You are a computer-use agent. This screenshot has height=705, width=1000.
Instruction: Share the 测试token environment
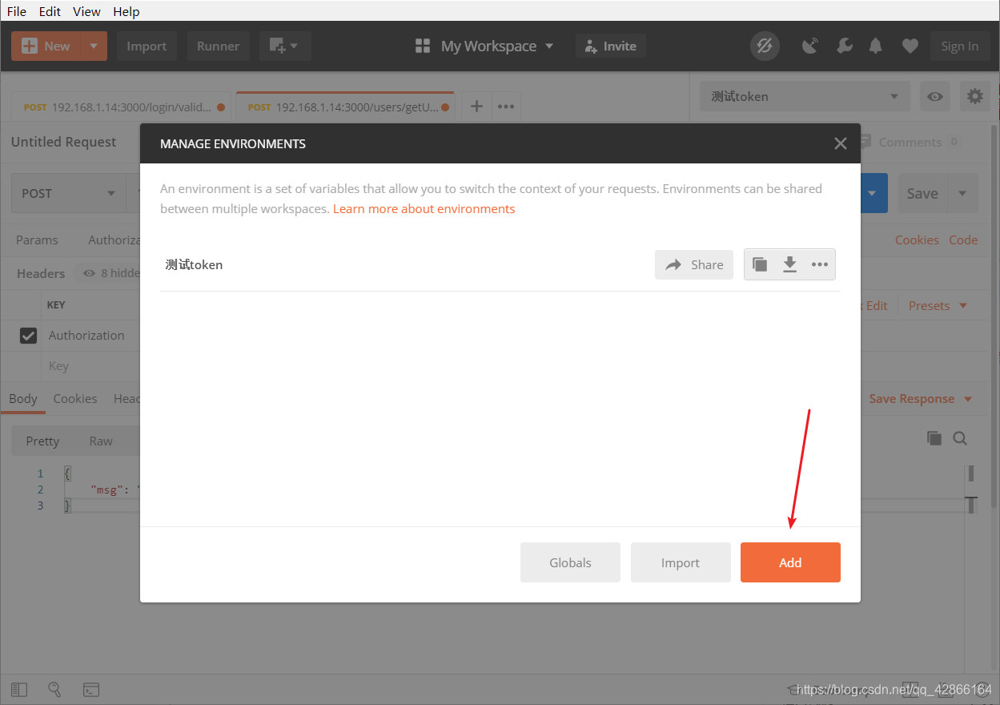click(x=694, y=264)
